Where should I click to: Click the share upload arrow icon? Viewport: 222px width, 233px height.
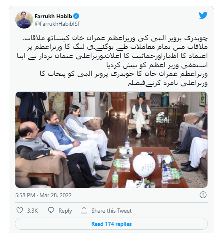point(84,210)
